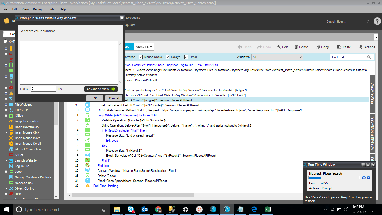Click the Advanced View button
The height and width of the screenshot is (215, 382).
(x=101, y=89)
